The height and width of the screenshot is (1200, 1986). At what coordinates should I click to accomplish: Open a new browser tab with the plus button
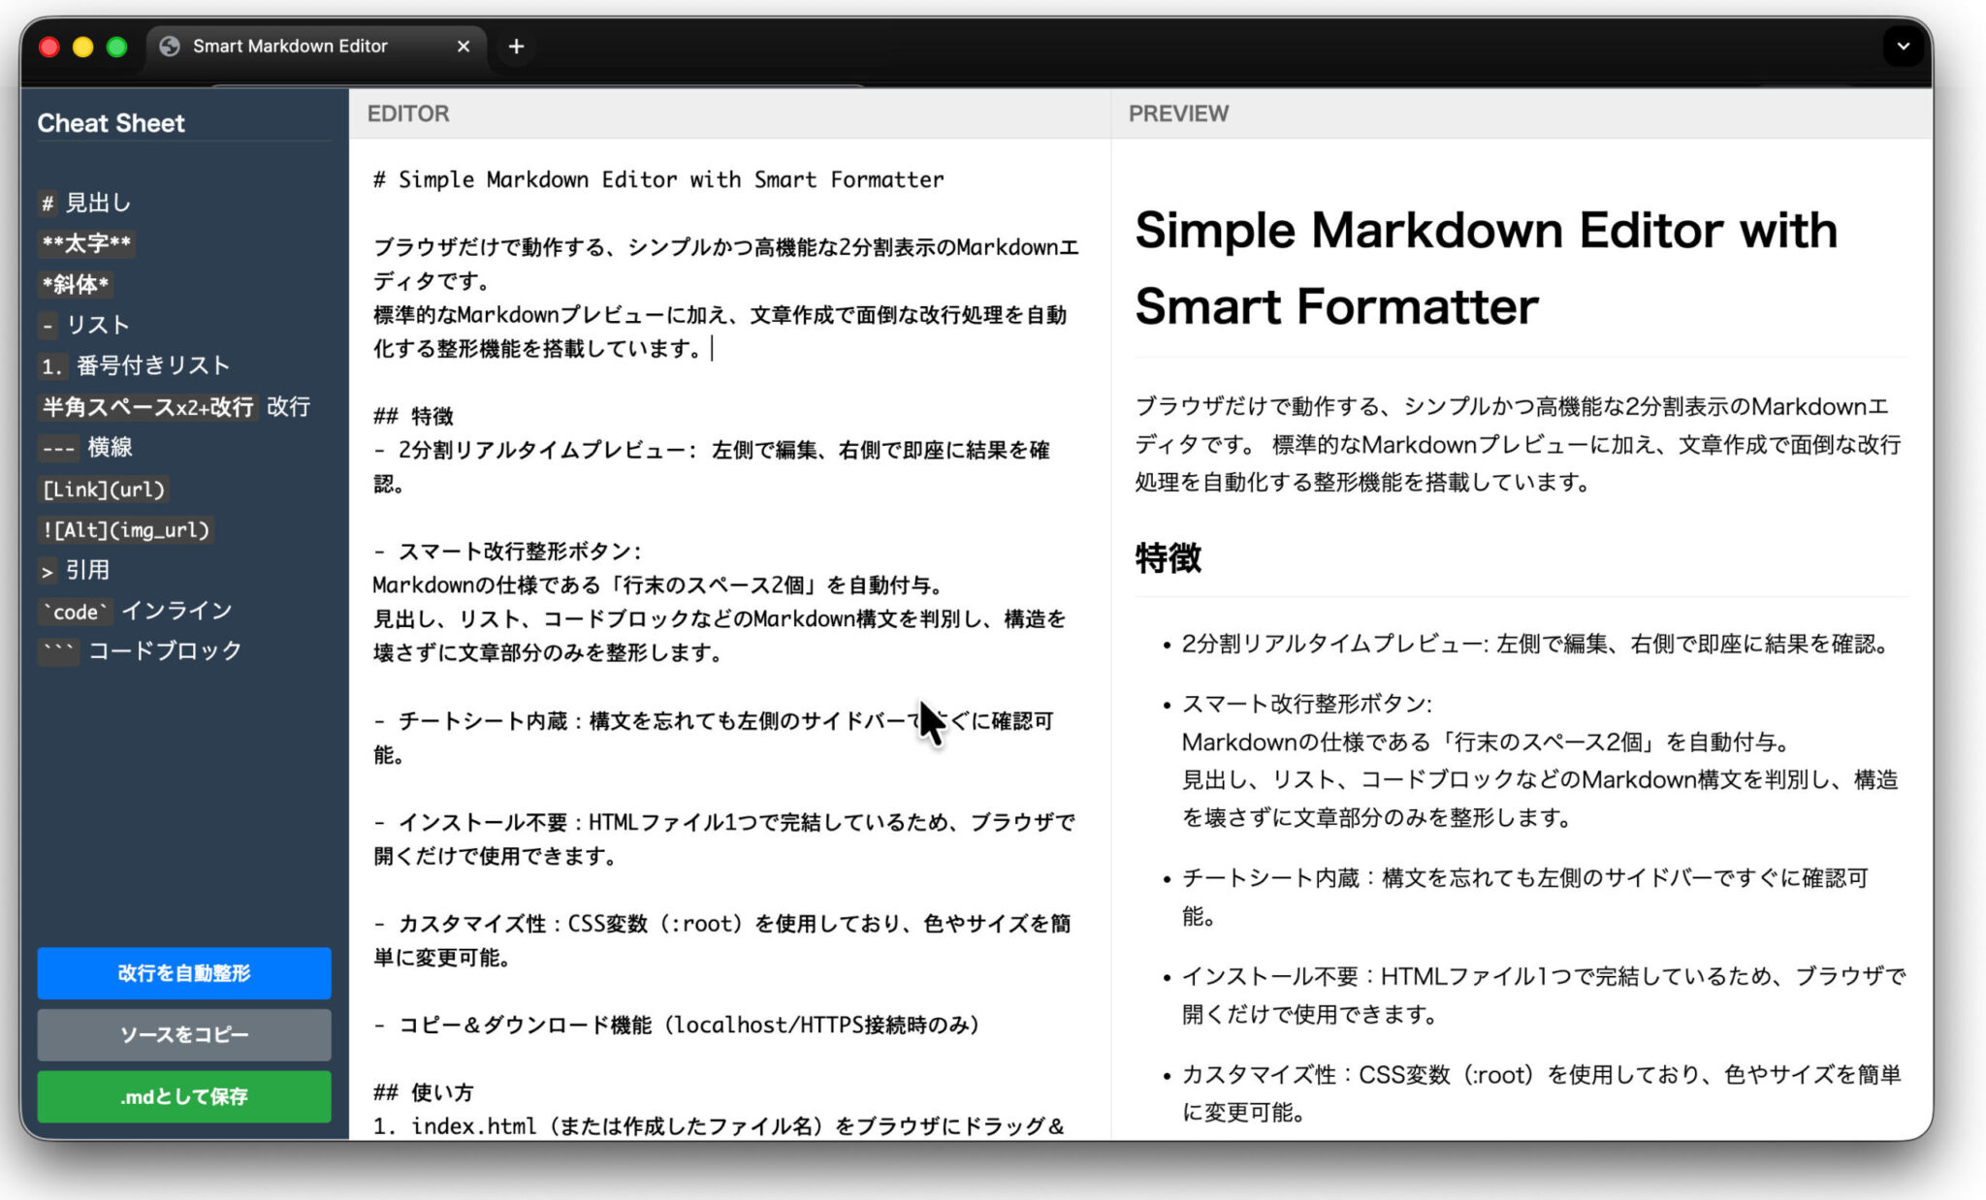pyautogui.click(x=516, y=46)
